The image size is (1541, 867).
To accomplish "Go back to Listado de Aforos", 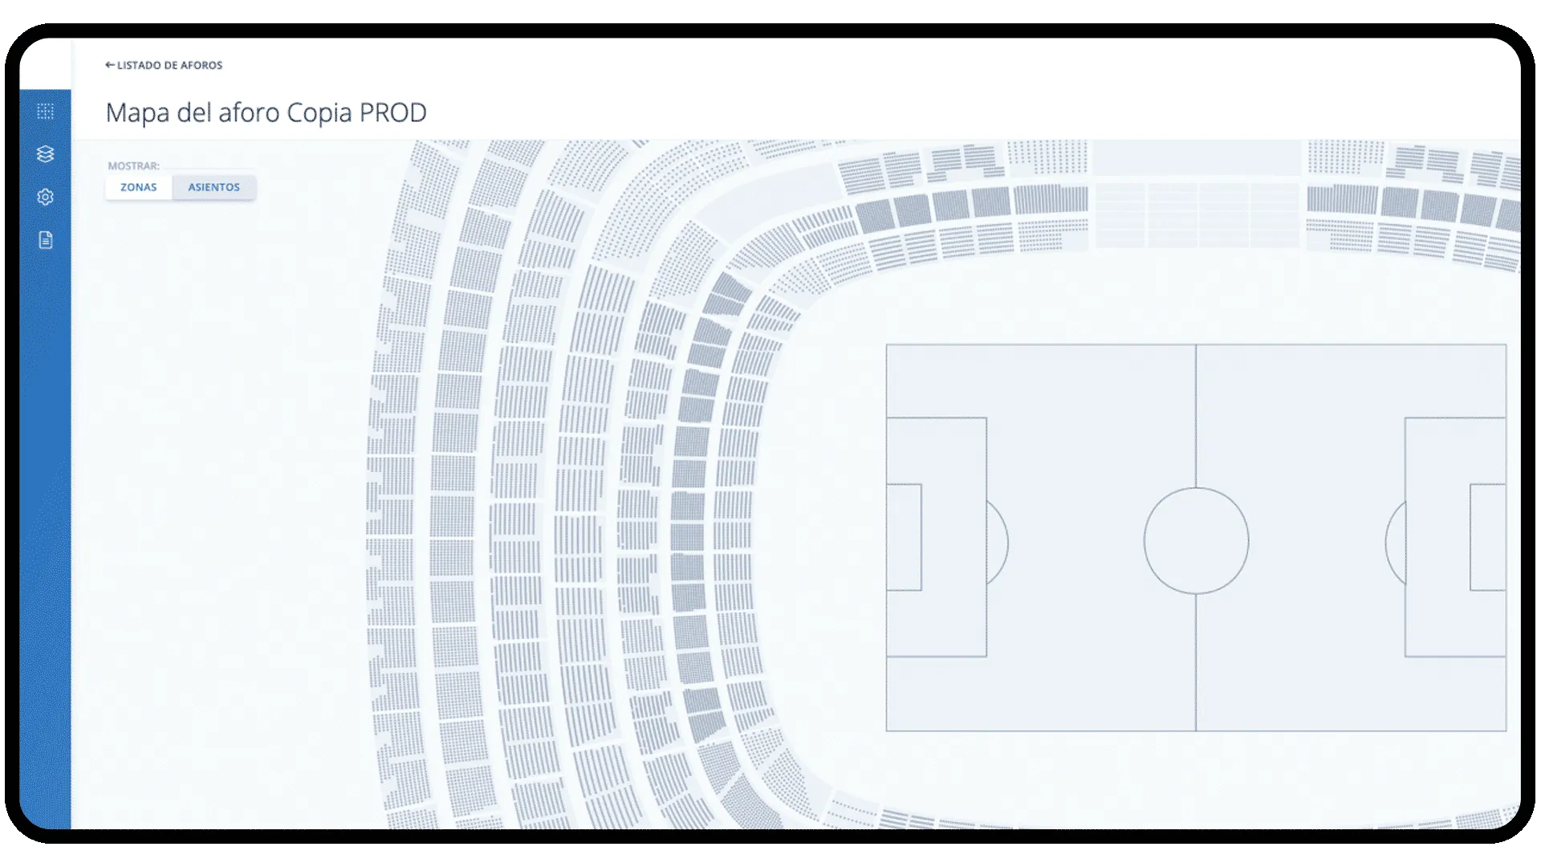I will pos(169,65).
